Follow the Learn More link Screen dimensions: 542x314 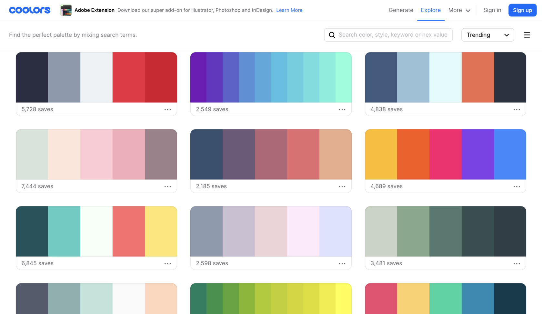[289, 10]
